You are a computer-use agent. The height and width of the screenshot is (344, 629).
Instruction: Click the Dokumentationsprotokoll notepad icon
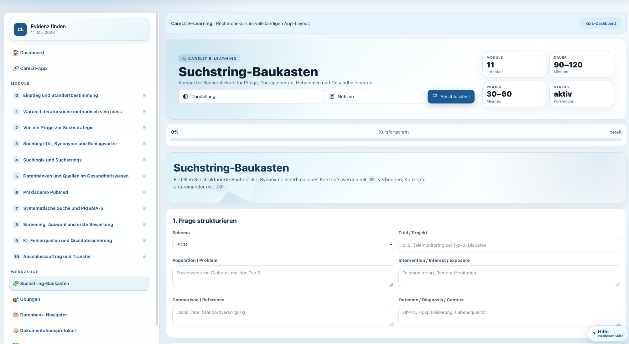click(16, 331)
